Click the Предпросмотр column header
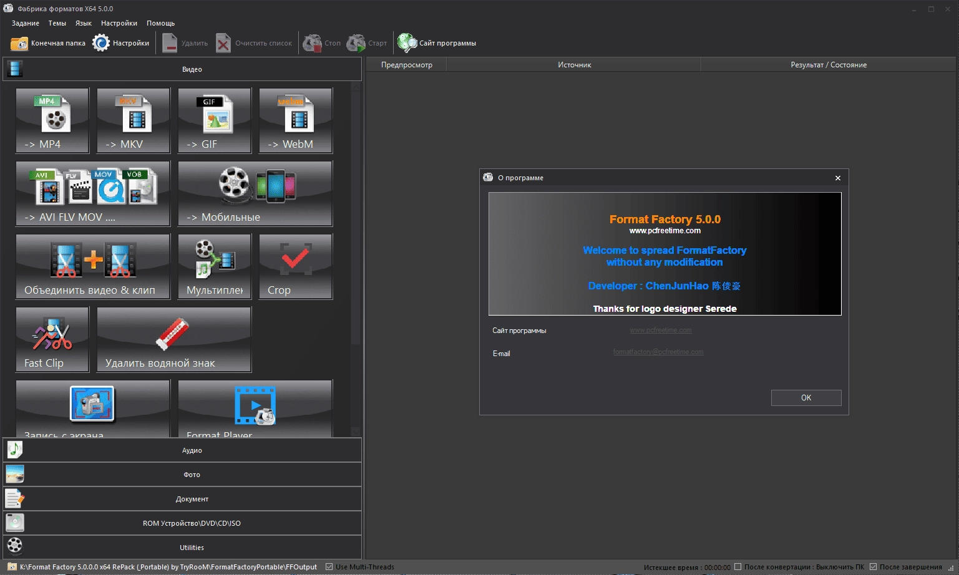Viewport: 959px width, 575px height. (406, 65)
